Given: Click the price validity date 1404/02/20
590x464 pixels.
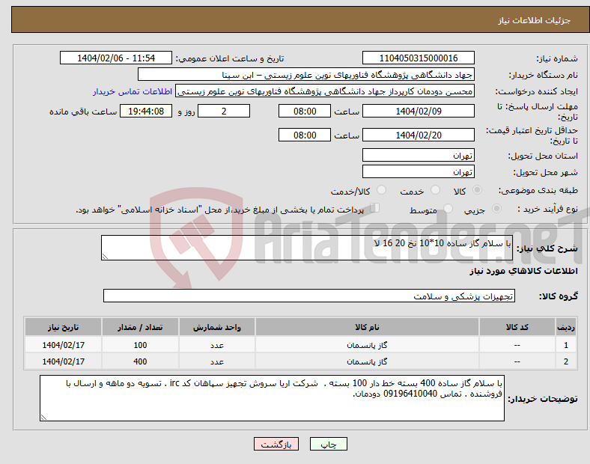Looking at the screenshot, I should pos(418,135).
